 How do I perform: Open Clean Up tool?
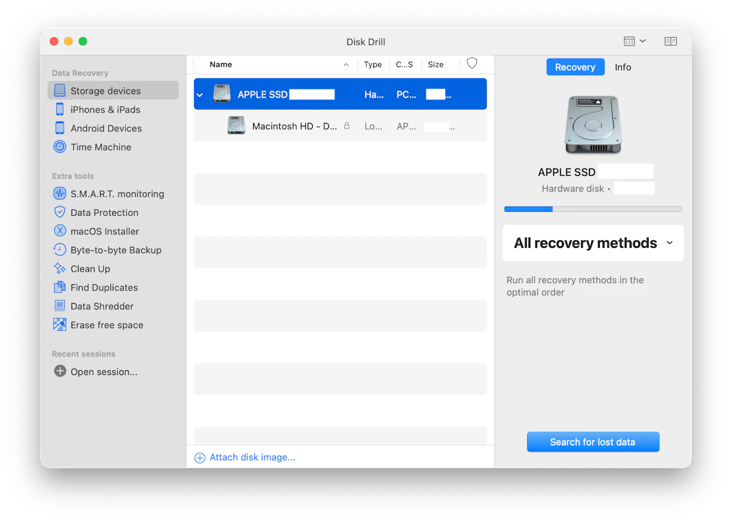tap(90, 269)
